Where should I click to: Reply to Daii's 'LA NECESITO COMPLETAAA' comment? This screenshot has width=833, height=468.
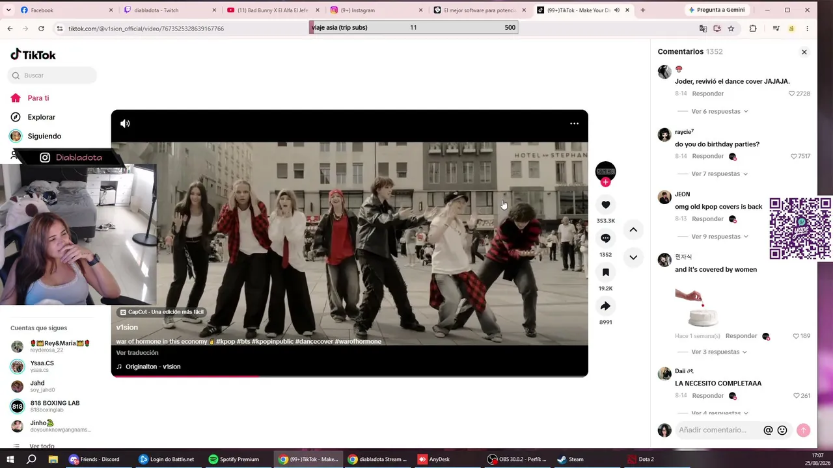click(707, 396)
